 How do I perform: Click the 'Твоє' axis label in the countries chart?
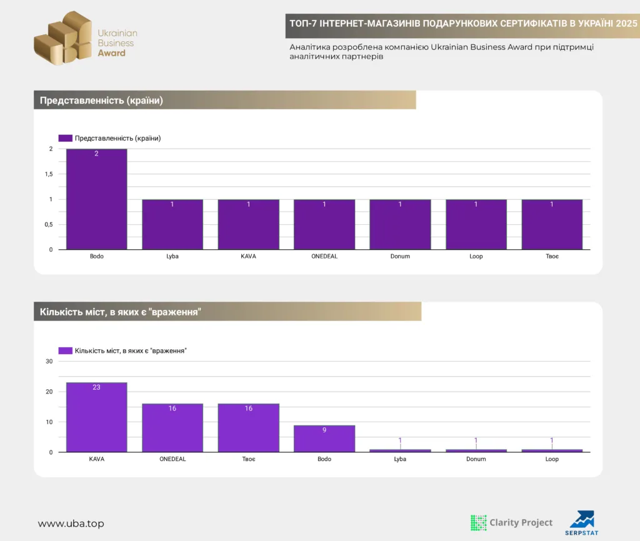click(552, 256)
